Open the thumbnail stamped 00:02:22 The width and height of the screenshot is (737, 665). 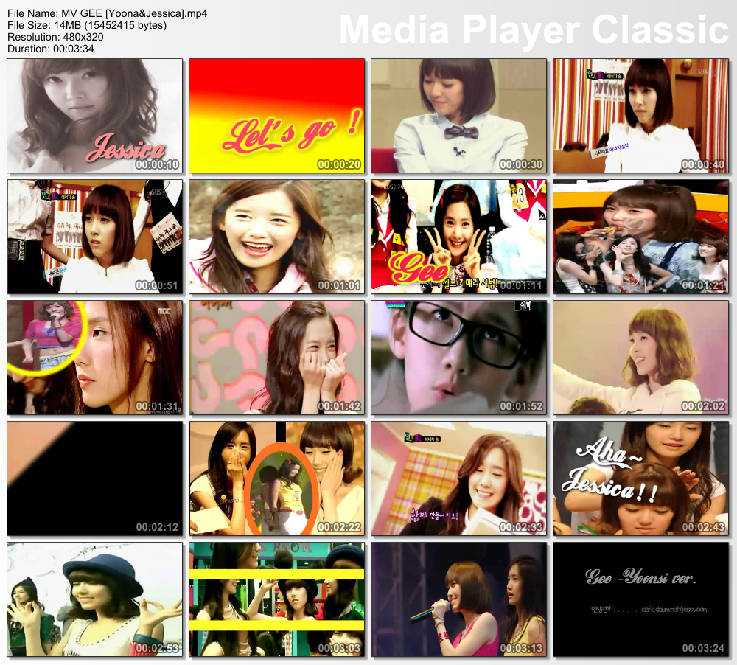coord(277,478)
